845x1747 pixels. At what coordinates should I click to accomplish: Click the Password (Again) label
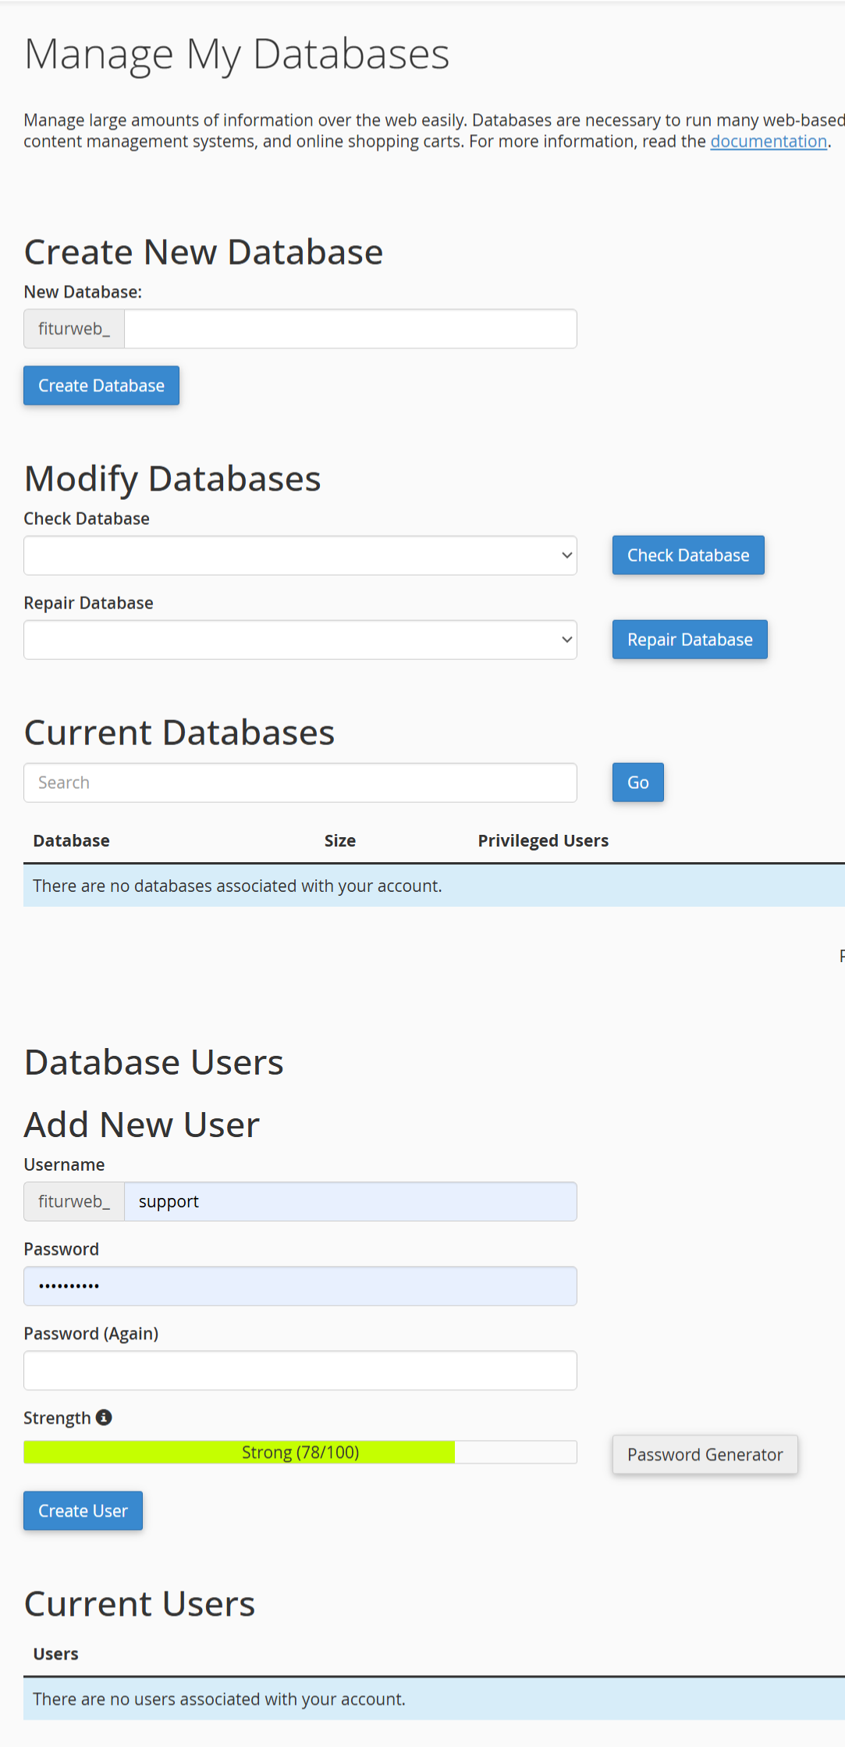tap(91, 1333)
